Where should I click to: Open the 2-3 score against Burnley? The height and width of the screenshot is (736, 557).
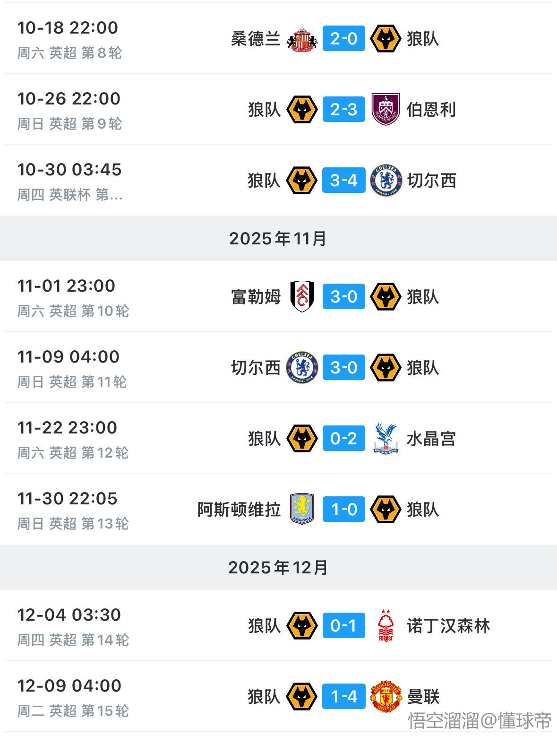(343, 110)
